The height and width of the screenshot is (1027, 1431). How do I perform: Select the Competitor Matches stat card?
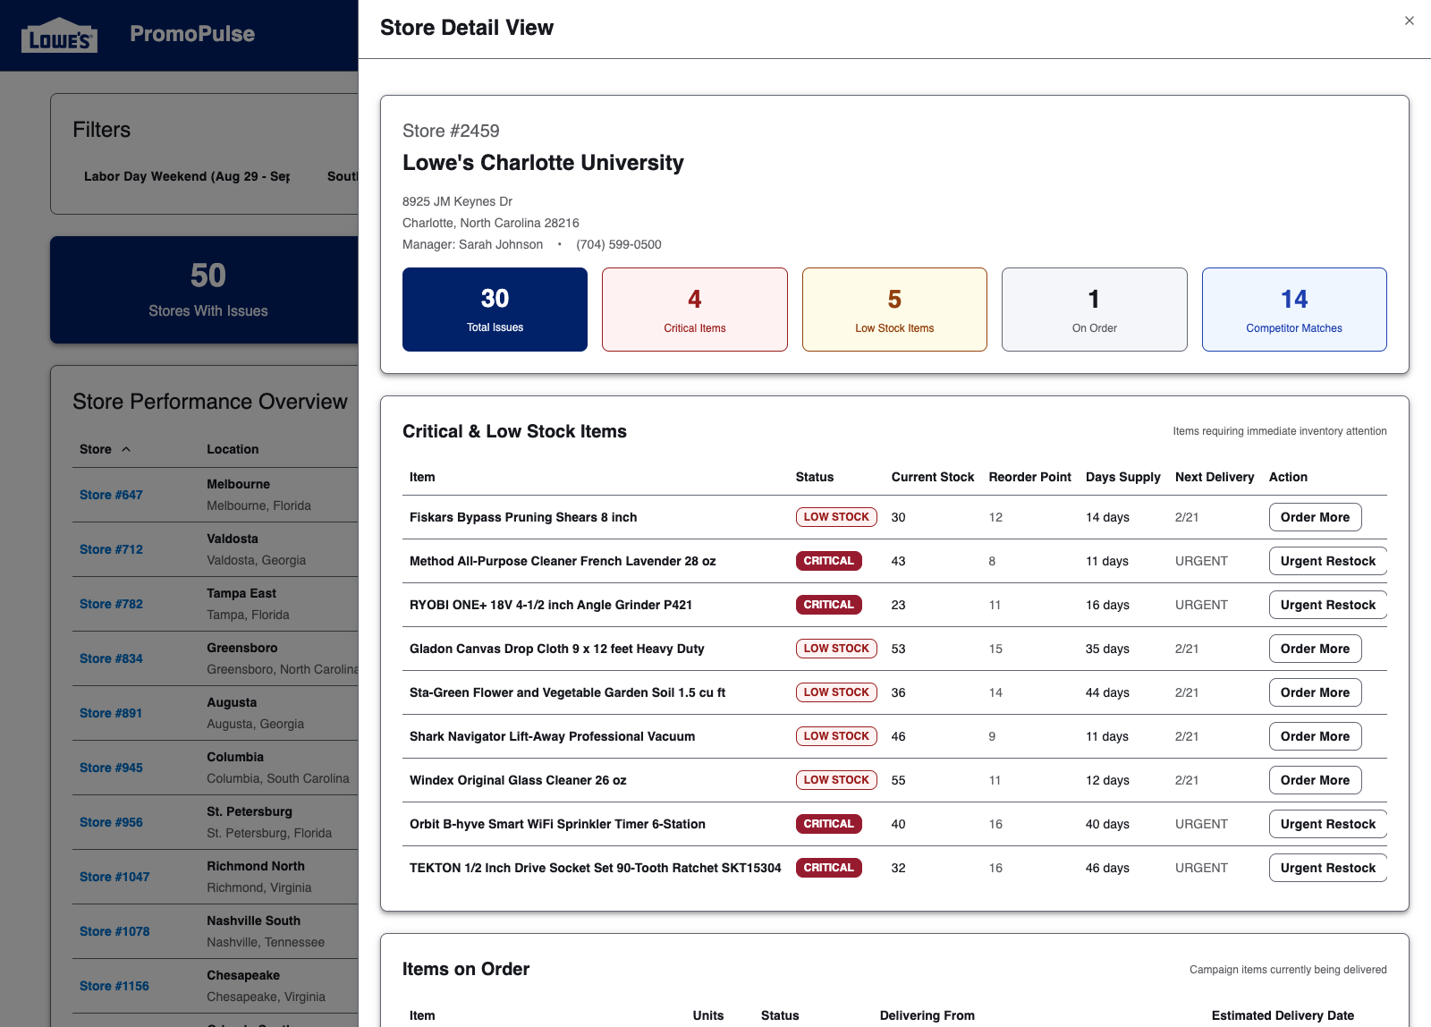(x=1294, y=309)
